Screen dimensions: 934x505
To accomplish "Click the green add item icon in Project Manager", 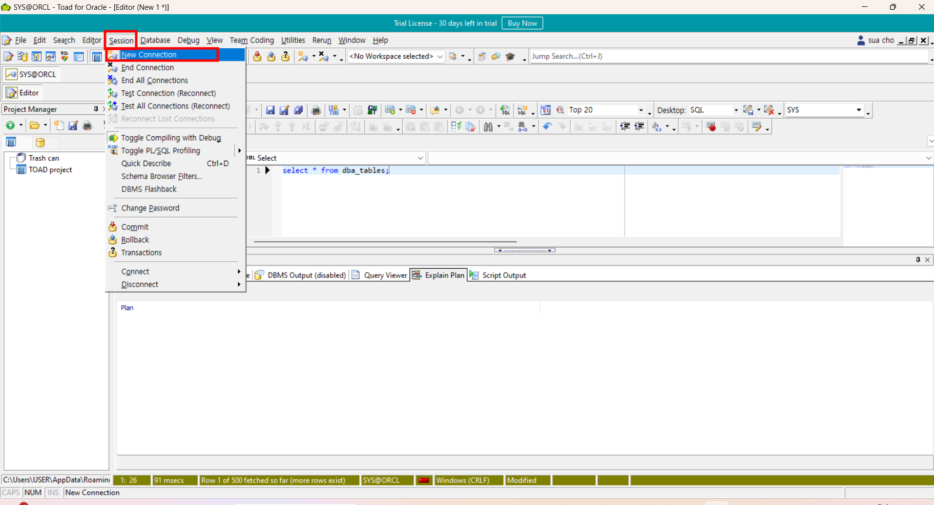I will pos(10,126).
